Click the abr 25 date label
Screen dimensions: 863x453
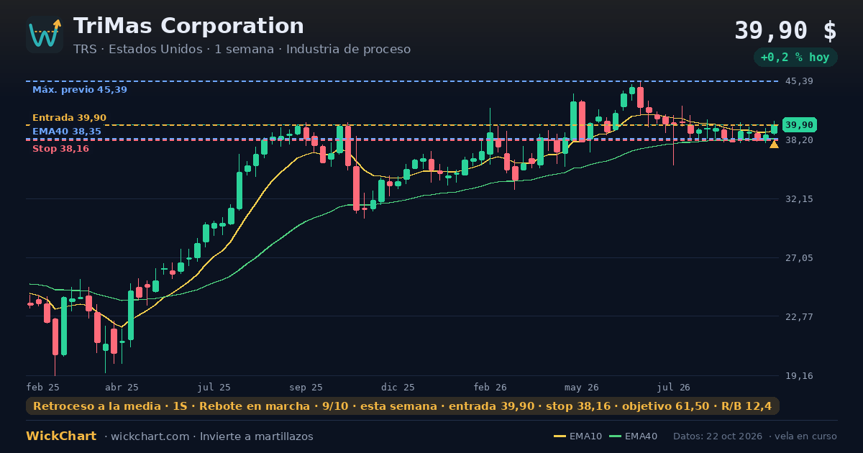pos(122,387)
